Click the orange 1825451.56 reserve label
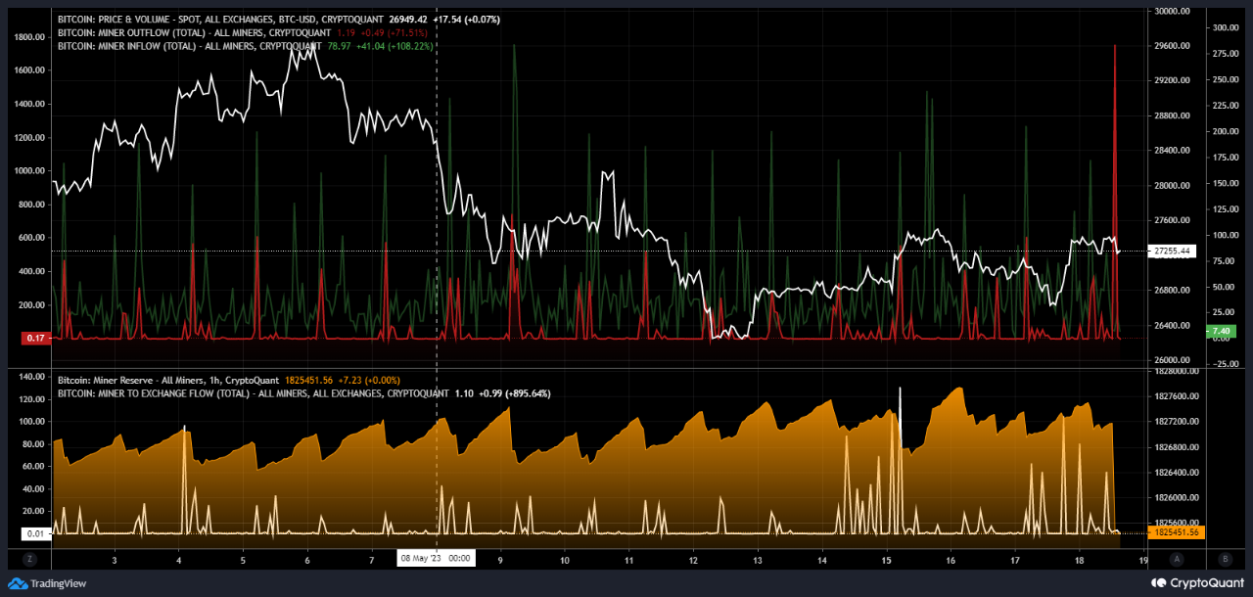The width and height of the screenshot is (1253, 597). coord(1178,532)
